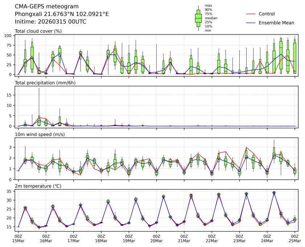305x247 pixels.
Task: Click the 00Z 15Mar time axis label
Action: (x=18, y=238)
